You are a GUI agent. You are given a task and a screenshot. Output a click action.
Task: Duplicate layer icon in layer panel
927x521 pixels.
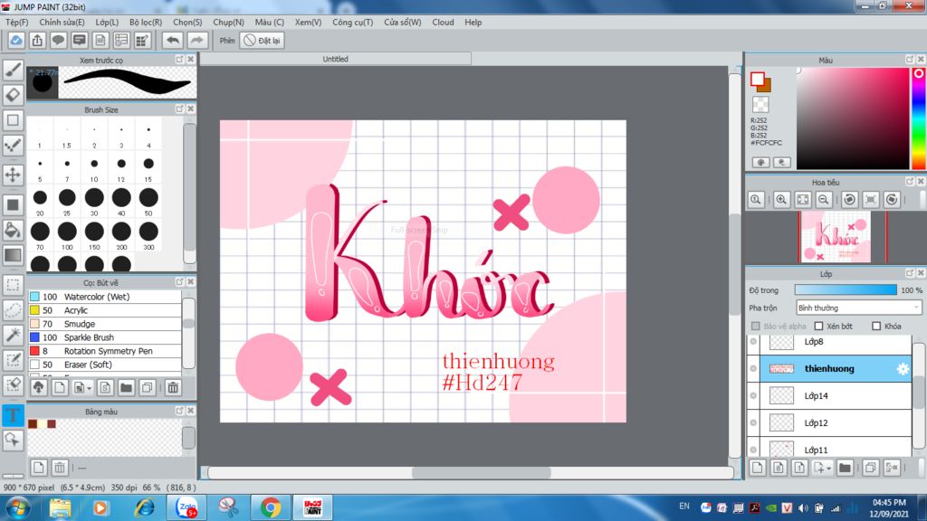[870, 468]
